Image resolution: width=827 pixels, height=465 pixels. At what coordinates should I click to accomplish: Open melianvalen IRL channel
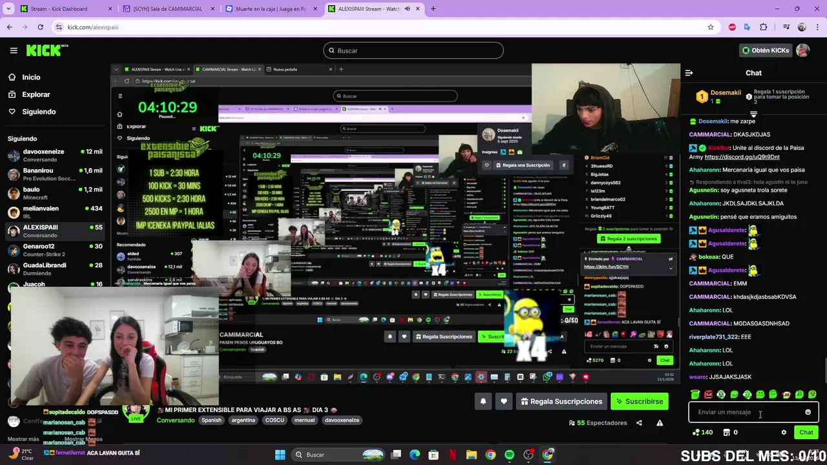coord(55,212)
